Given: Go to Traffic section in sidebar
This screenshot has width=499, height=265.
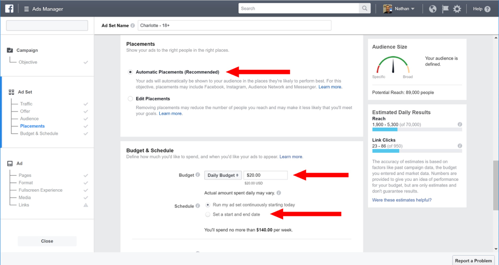Looking at the screenshot, I should (x=26, y=104).
